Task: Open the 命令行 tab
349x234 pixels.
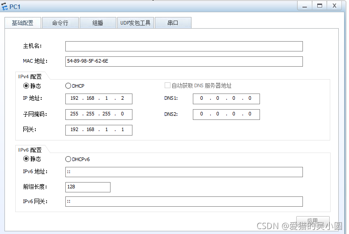Action: (x=60, y=23)
